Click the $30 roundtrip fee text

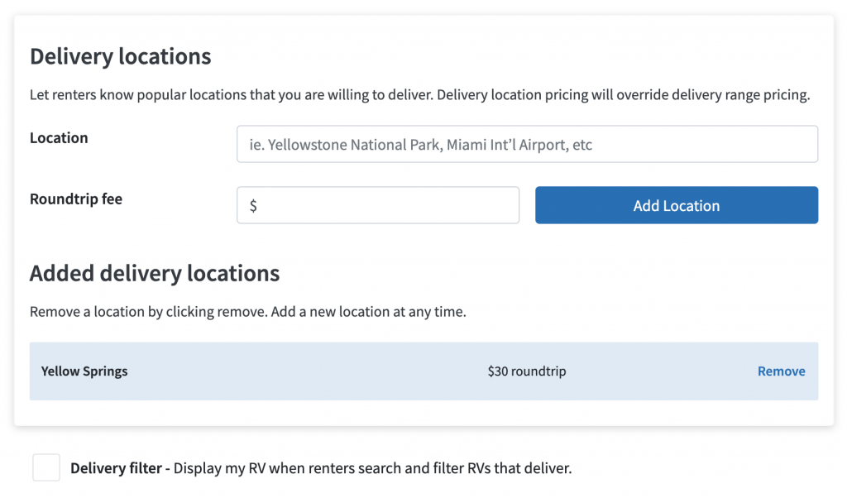[x=527, y=371]
